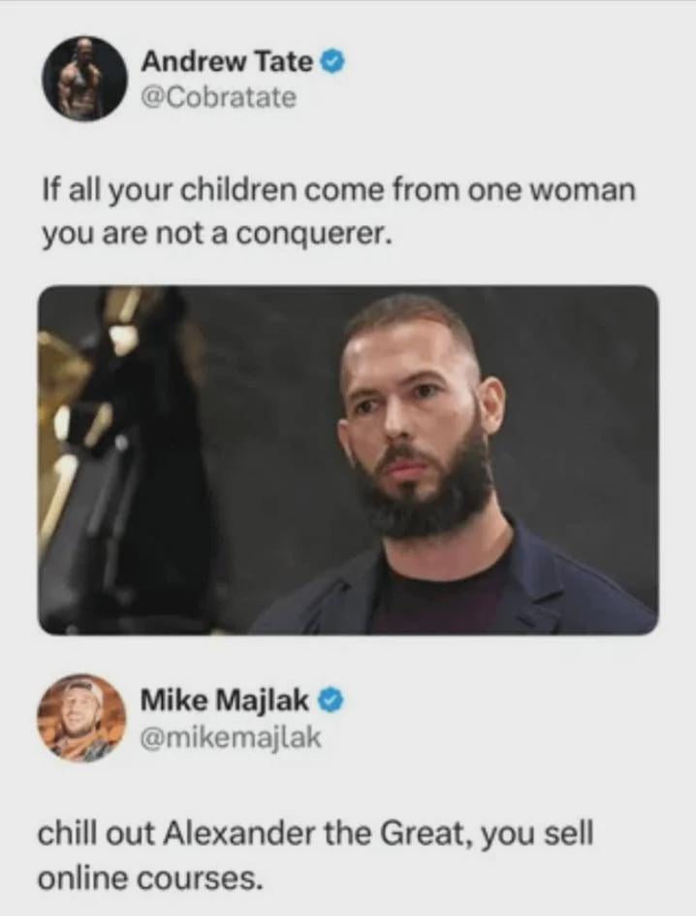Screen dimensions: 696x916
Task: Open the attached photo of the bearded man
Action: point(348,460)
